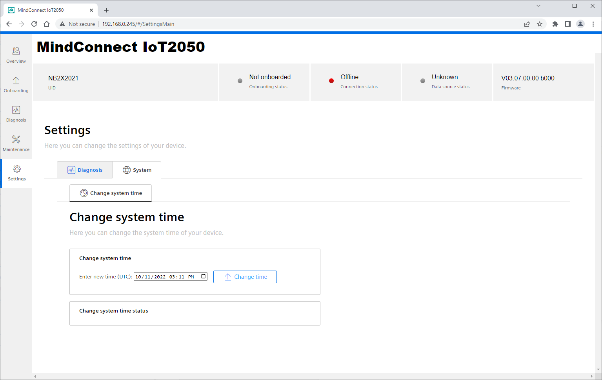Share this page via share icon

pyautogui.click(x=527, y=24)
